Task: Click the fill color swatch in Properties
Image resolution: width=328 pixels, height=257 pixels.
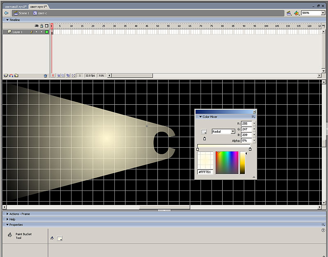Action: coord(59,238)
